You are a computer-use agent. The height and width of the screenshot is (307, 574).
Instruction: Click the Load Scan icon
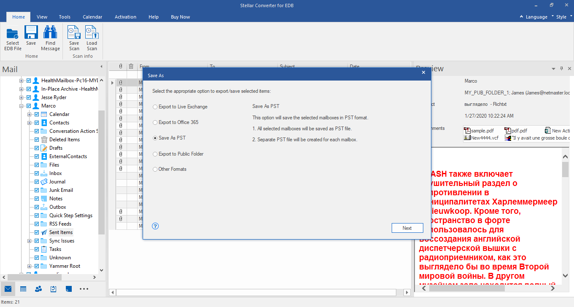click(92, 33)
